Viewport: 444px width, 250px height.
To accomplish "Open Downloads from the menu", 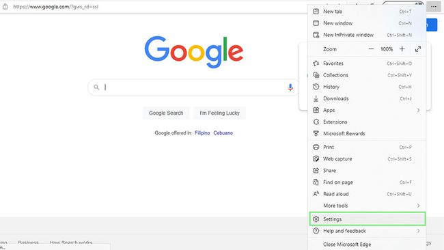I will (367, 98).
